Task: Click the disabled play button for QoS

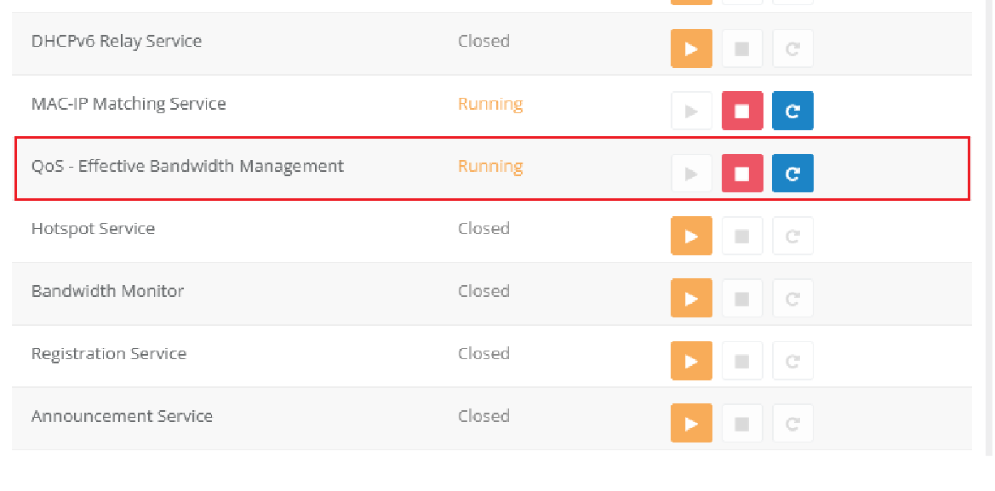Action: point(691,174)
